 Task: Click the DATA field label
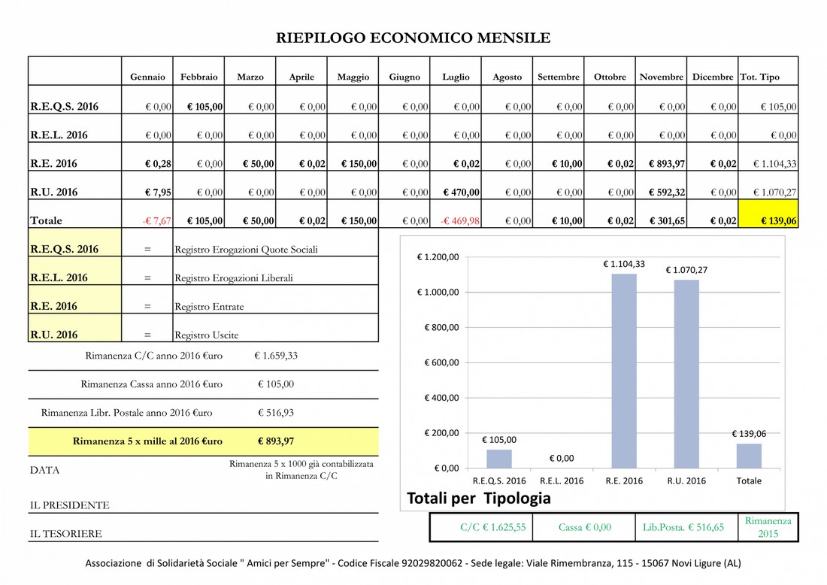(45, 470)
